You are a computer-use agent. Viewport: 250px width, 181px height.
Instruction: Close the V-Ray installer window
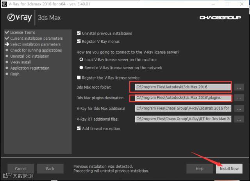point(242,4)
